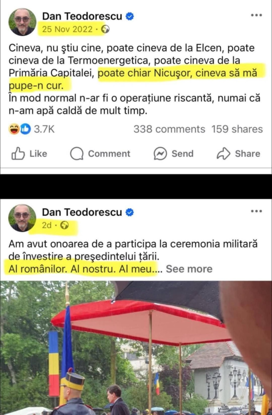This screenshot has height=415, width=272.
Task: Click the Share arrow icon
Action: click(x=223, y=154)
